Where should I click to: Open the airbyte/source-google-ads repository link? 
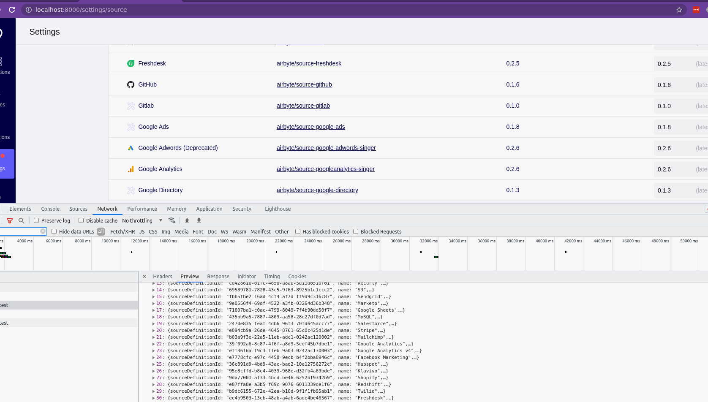[x=310, y=127]
